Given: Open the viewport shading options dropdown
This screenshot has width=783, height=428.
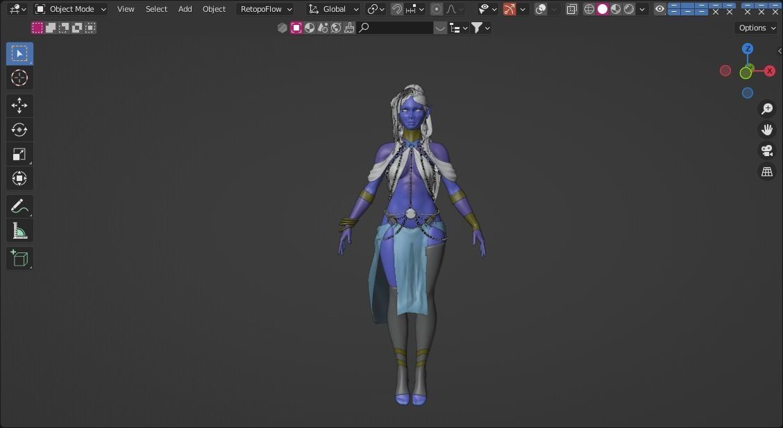Looking at the screenshot, I should click(x=642, y=9).
